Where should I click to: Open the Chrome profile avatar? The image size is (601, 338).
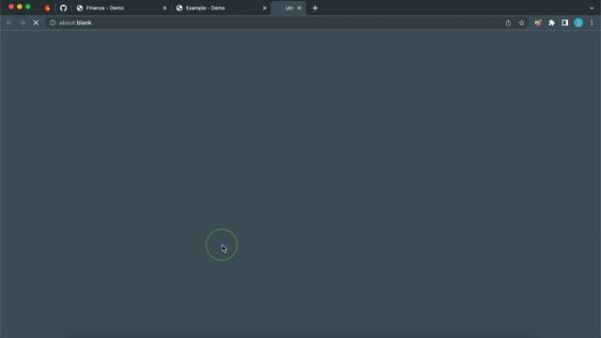tap(578, 23)
